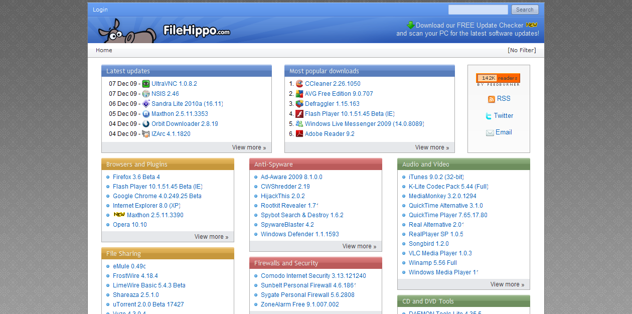The width and height of the screenshot is (632, 314).
Task: View more in Latest updates
Action: (249, 147)
